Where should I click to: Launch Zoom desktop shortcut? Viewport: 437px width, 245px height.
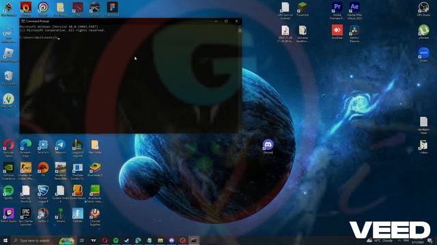point(423,54)
